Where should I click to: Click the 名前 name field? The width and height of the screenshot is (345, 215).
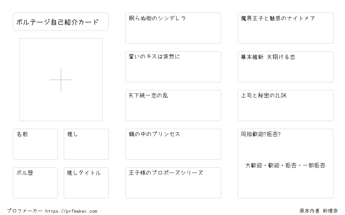[x=35, y=144]
